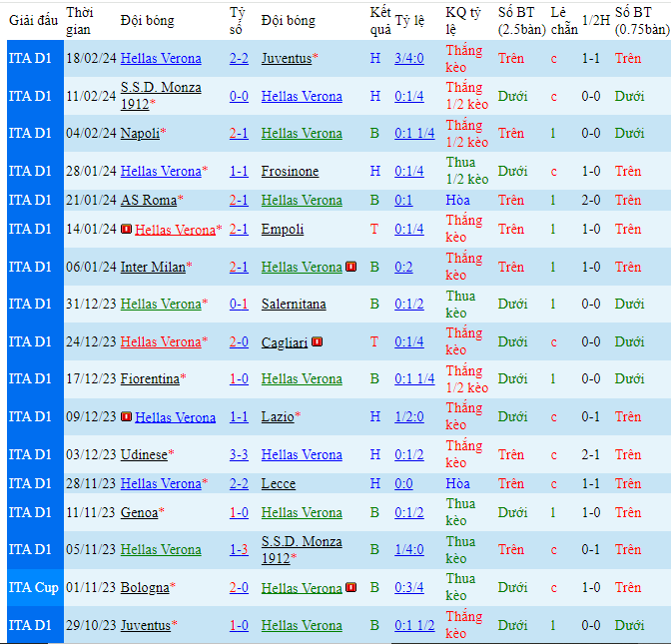Open the Salernitana team link
This screenshot has width=671, height=644.
tap(294, 305)
